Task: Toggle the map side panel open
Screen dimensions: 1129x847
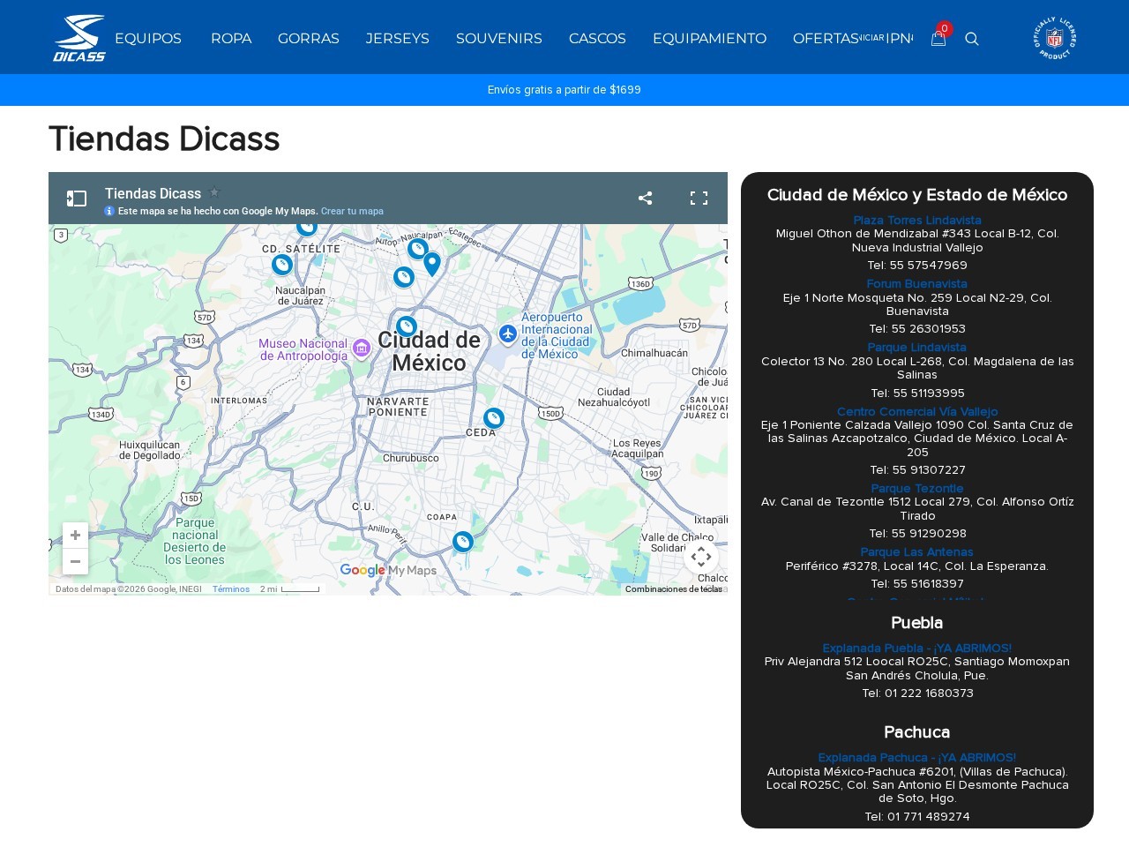Action: 77,199
